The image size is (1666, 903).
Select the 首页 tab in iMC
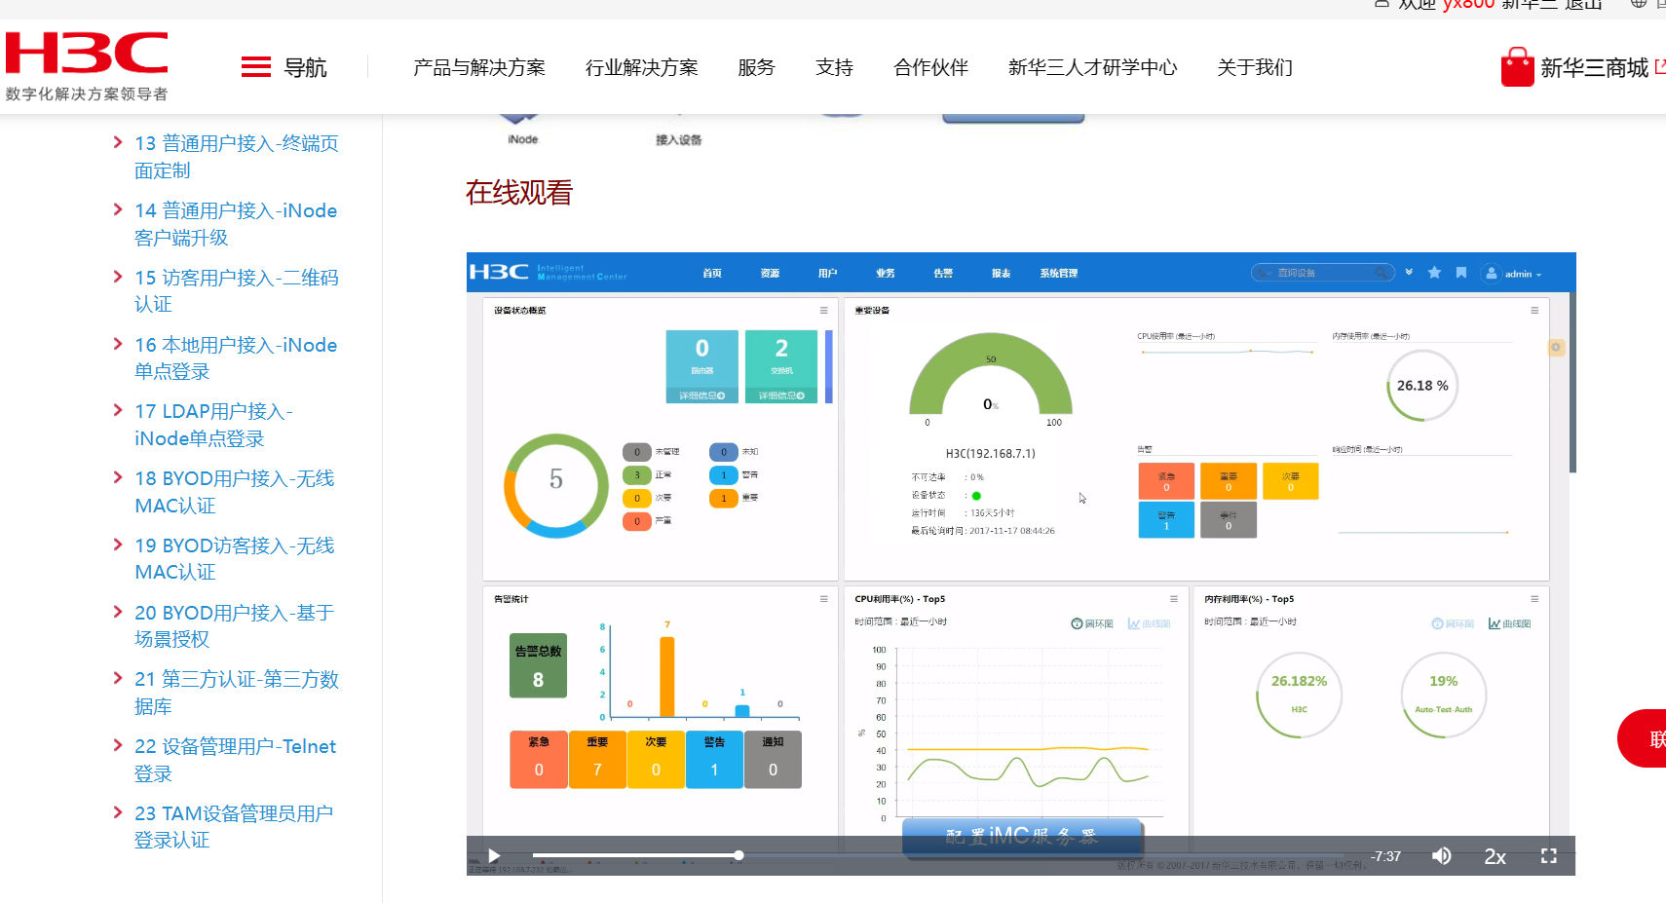click(x=712, y=274)
